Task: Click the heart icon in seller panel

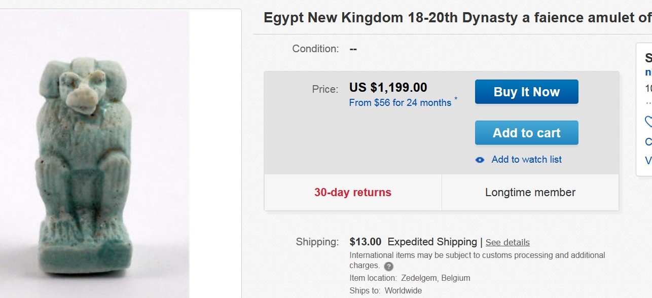Action: point(648,122)
